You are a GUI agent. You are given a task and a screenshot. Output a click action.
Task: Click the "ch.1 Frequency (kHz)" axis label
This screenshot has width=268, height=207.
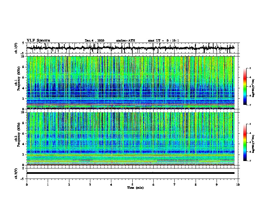(17, 78)
